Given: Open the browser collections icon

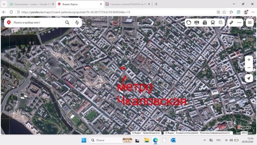Looking at the screenshot, I should point(239,12).
